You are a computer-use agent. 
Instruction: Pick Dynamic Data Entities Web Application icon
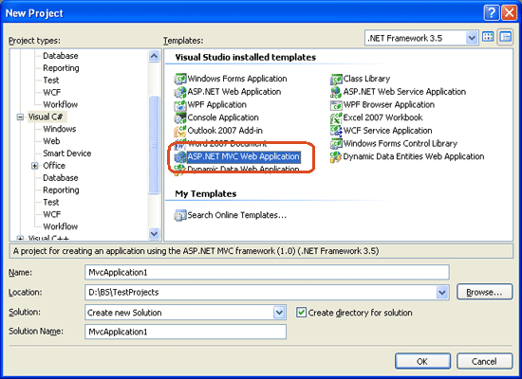pos(336,156)
